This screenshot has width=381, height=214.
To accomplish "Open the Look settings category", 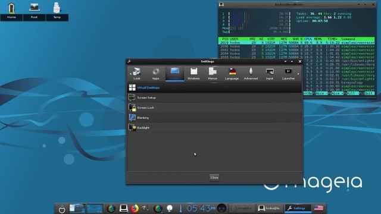I will point(137,74).
